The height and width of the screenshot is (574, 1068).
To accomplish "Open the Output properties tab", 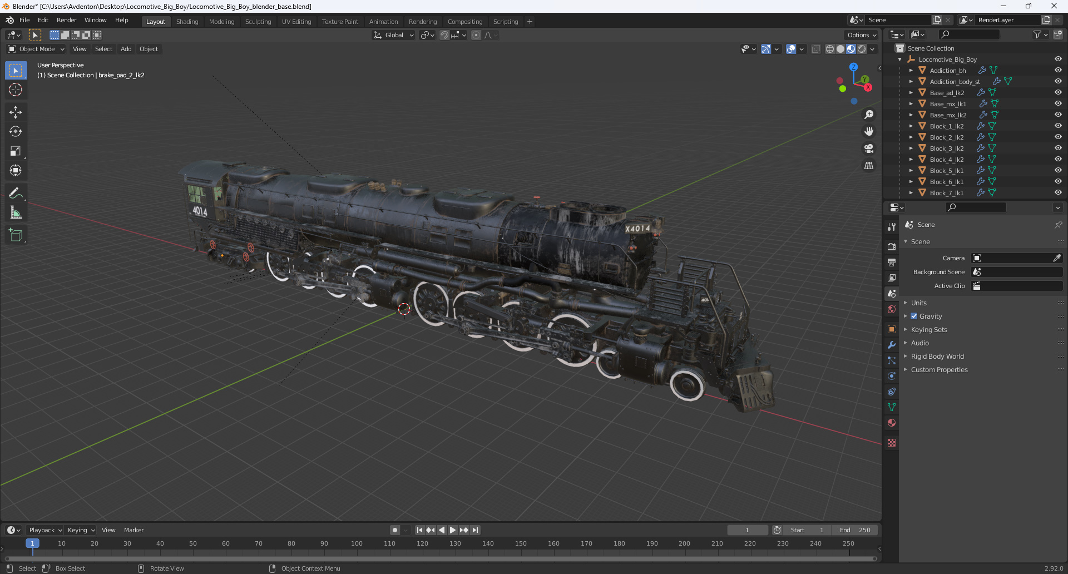I will click(x=892, y=262).
